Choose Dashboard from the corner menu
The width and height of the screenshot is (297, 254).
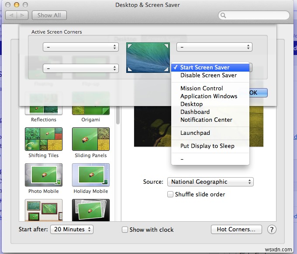pos(210,112)
